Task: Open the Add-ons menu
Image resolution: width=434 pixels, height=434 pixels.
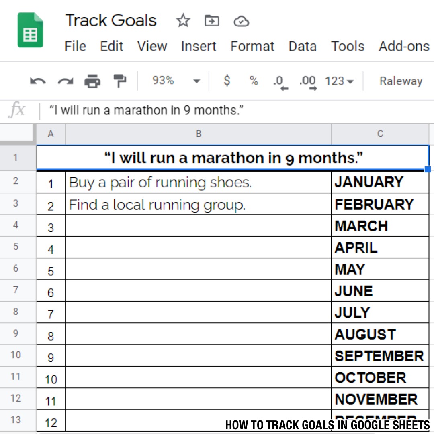Action: click(403, 46)
